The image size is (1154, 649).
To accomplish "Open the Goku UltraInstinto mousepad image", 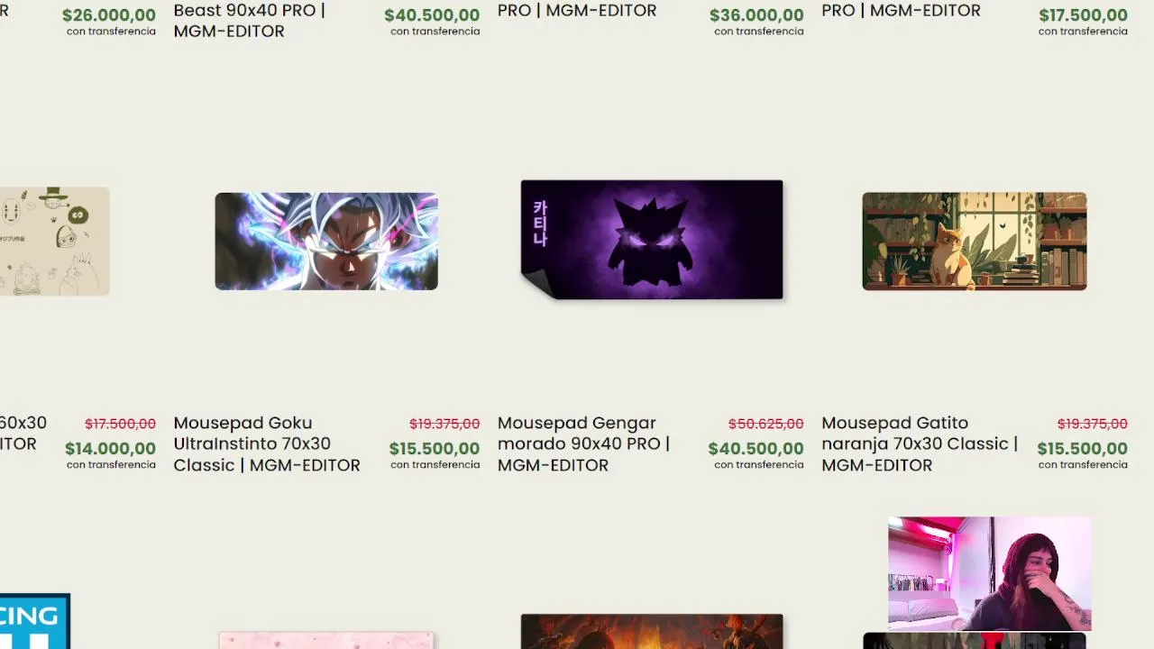I will [326, 241].
